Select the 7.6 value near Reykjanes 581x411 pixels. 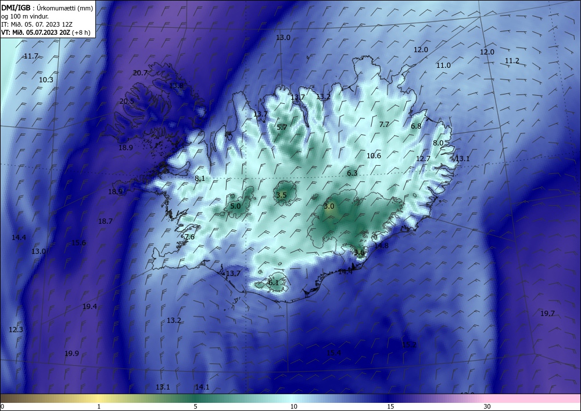coord(189,237)
